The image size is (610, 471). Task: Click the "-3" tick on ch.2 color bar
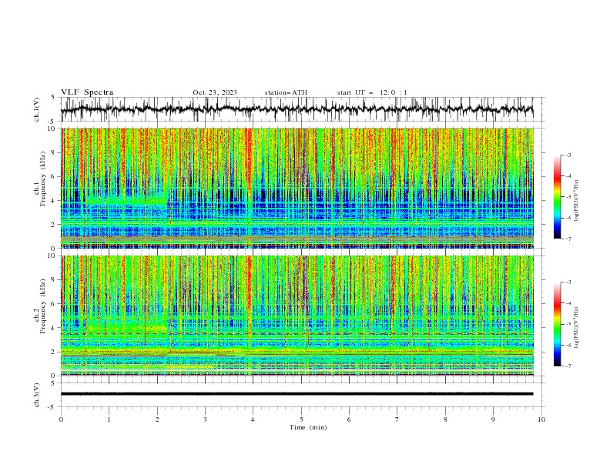tap(568, 282)
